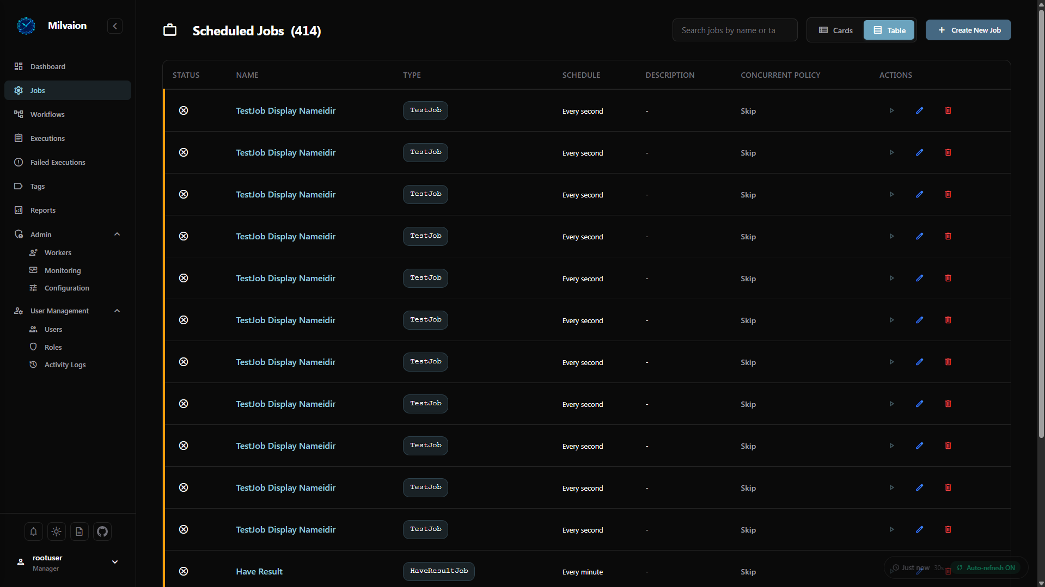Image resolution: width=1045 pixels, height=587 pixels.
Task: Collapse the Admin section chevron
Action: coord(117,234)
